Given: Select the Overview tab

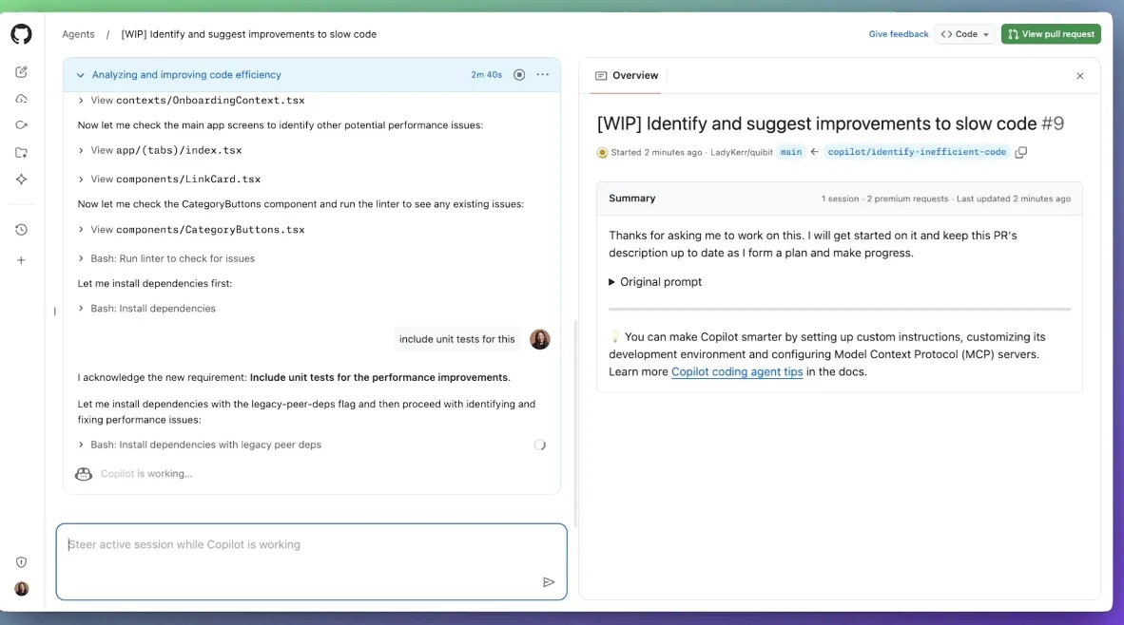Looking at the screenshot, I should 627,76.
